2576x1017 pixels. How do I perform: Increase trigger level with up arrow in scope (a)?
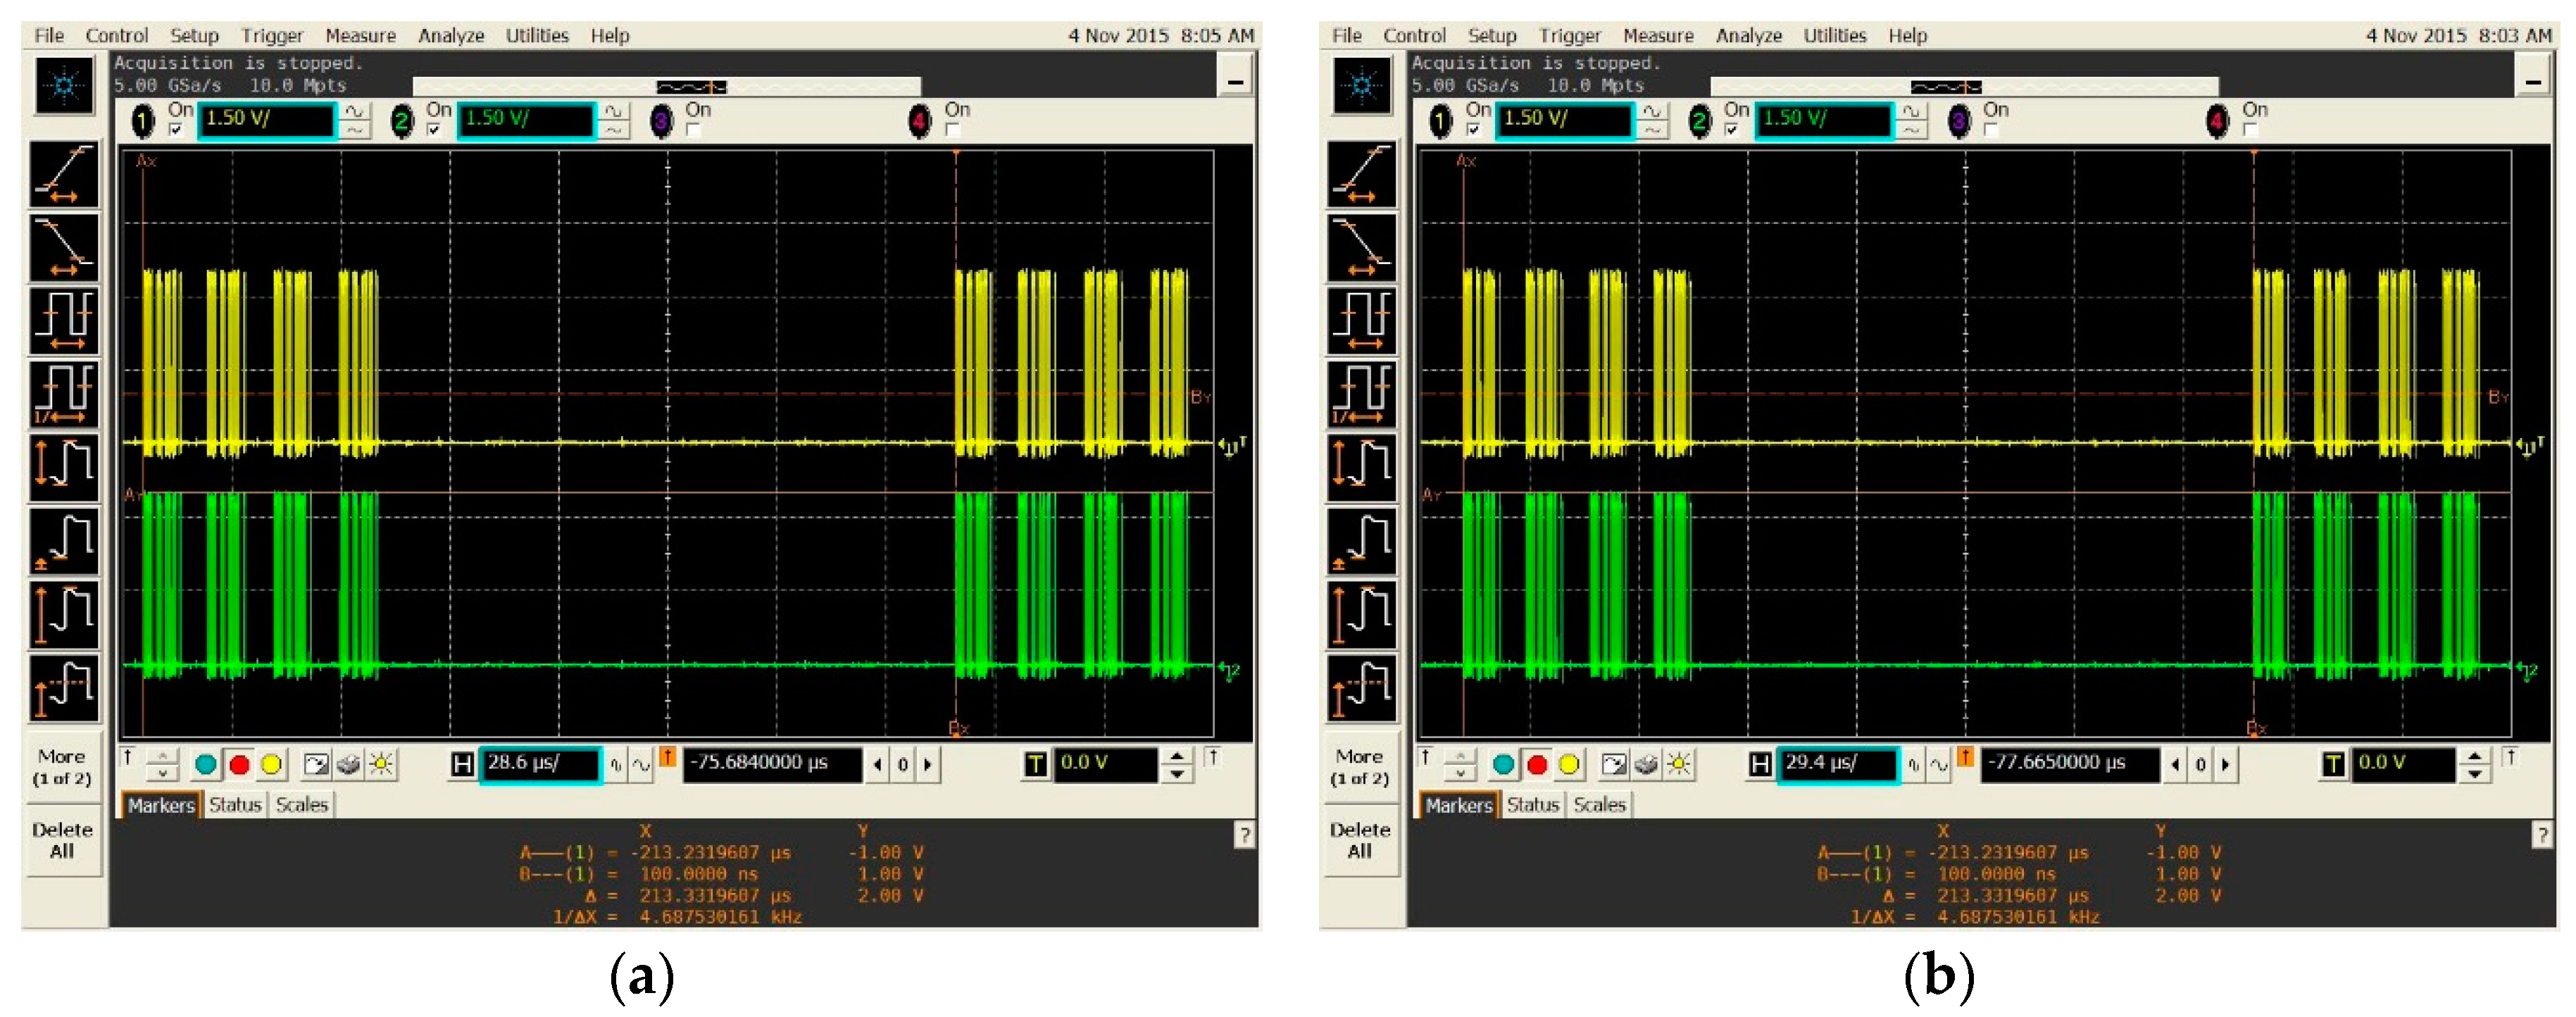[1178, 756]
